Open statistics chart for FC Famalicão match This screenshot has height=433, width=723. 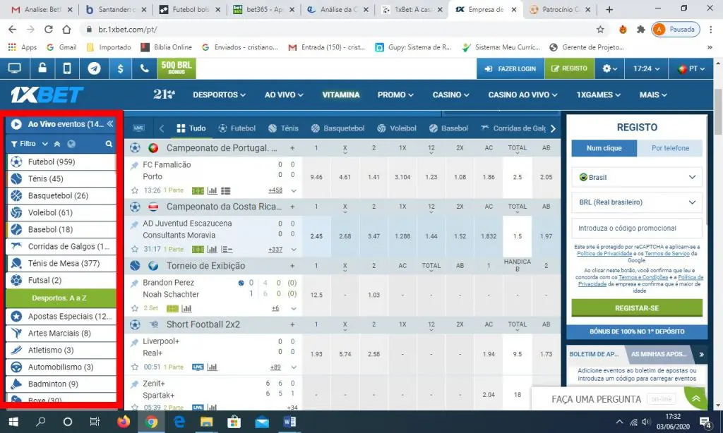(212, 190)
